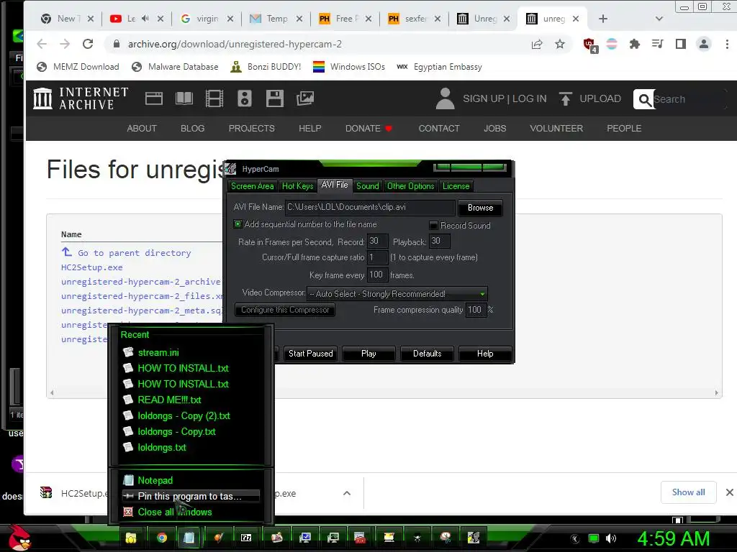Click Defaults button in HyperCam
Viewport: 737px width, 552px height.
click(x=428, y=354)
